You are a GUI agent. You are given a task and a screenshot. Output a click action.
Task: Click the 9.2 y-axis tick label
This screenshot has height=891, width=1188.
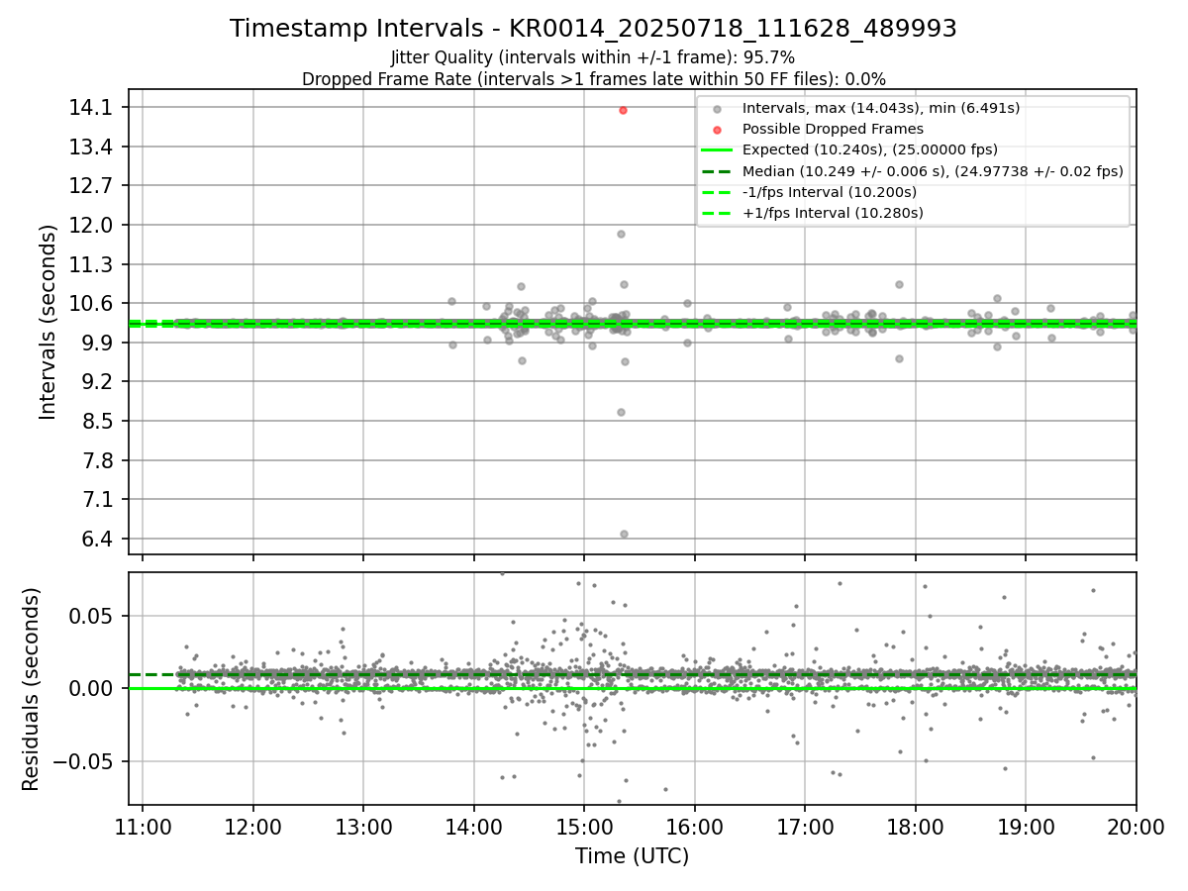click(x=97, y=381)
